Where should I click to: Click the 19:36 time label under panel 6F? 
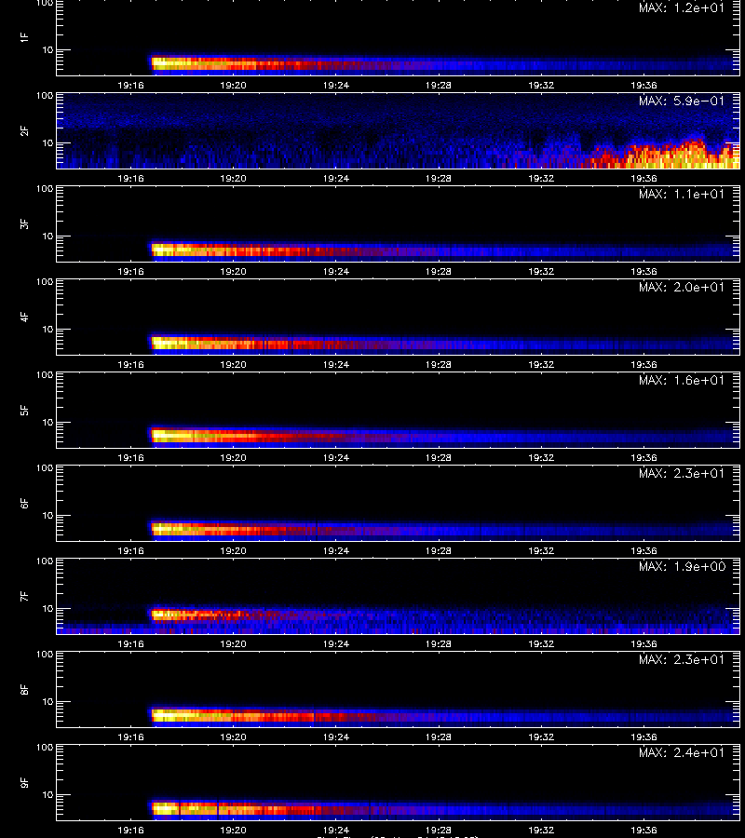point(643,550)
